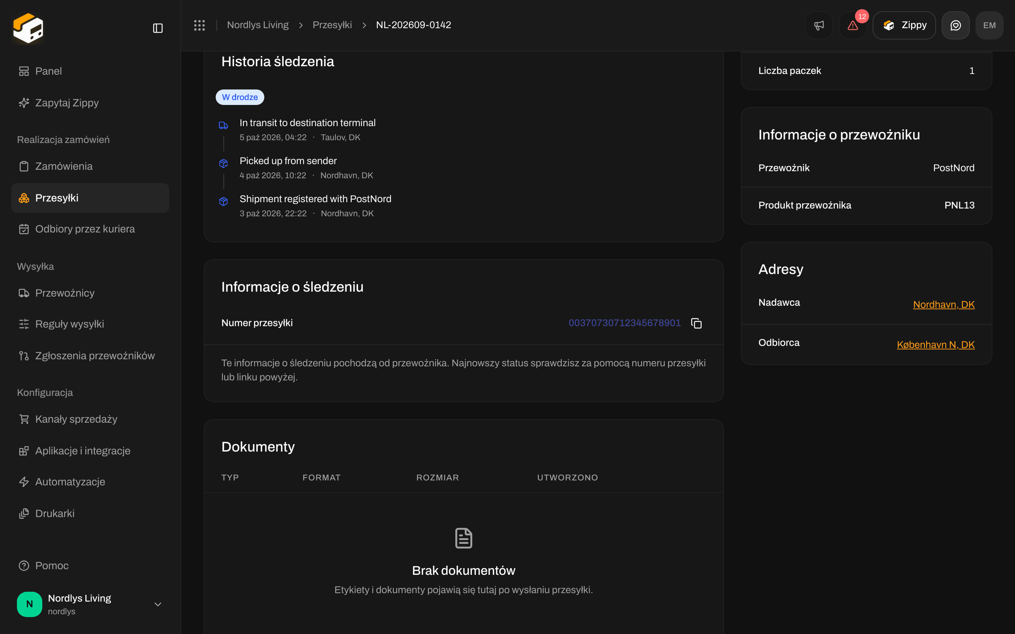Viewport: 1015px width, 634px height.
Task: Collapse the sidebar with the panel toggle icon
Action: point(158,28)
